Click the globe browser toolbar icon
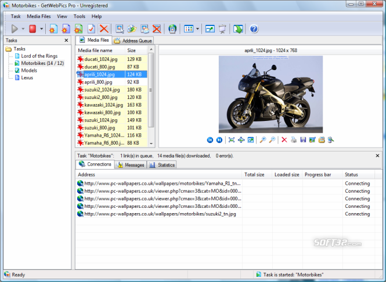This screenshot has height=282, width=386. click(x=172, y=29)
